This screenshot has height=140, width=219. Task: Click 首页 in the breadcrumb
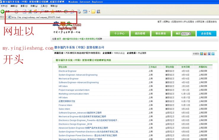(59, 39)
